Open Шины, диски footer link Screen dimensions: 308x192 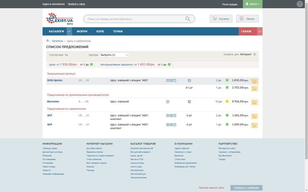137,156
